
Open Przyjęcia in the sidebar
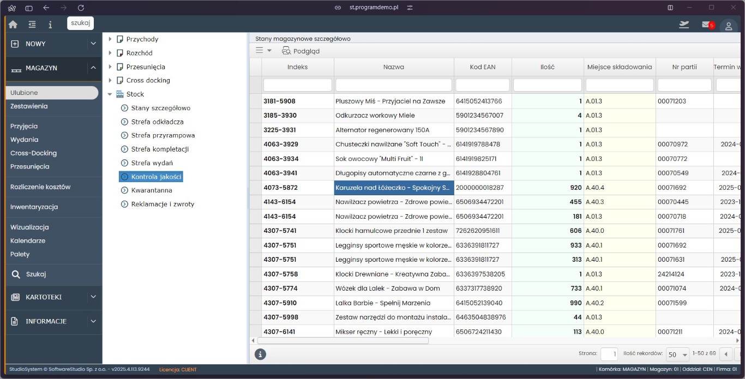(24, 126)
